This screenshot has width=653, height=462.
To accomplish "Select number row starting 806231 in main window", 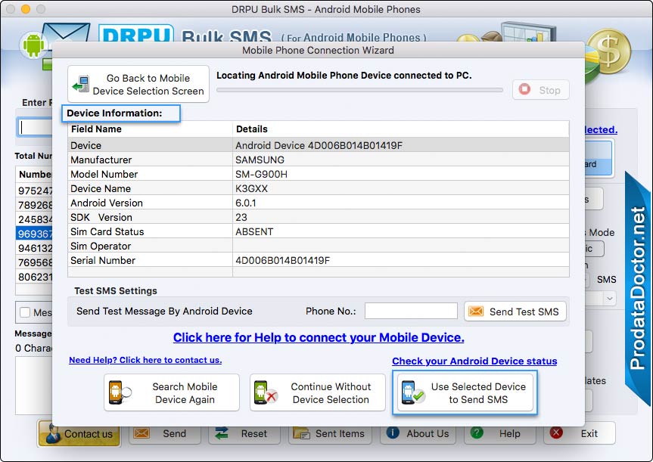I will click(35, 277).
